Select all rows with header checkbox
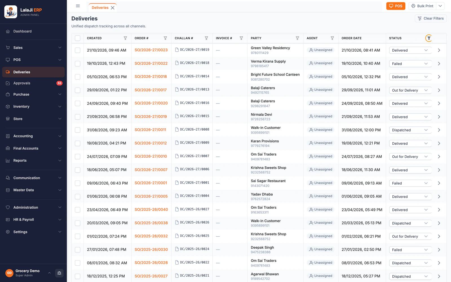This screenshot has height=282, width=451. pos(78,38)
